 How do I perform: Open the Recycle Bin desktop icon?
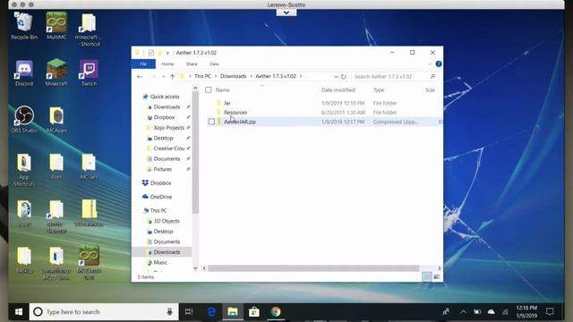click(24, 26)
